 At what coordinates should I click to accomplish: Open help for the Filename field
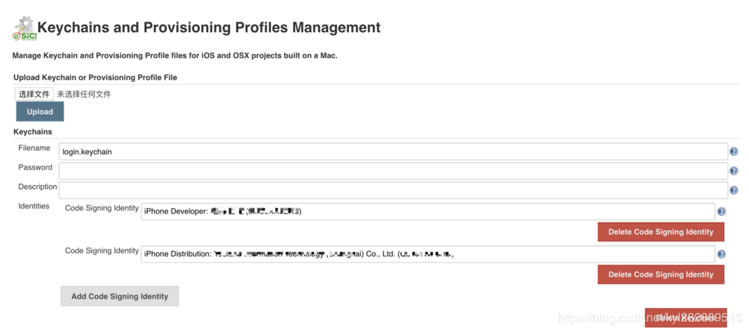[733, 151]
